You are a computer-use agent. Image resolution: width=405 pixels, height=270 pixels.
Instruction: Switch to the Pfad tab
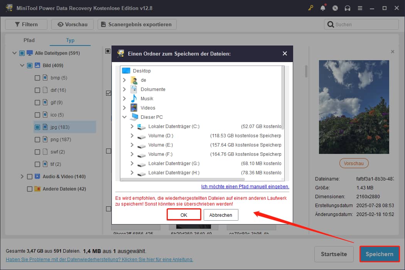coord(29,40)
